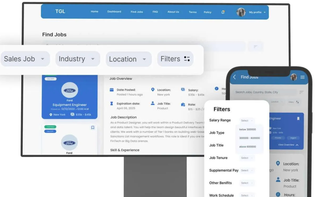Screen dimensions: 315x197
Task: Tap the profile avatar in the phone header
Action: click(x=293, y=77)
